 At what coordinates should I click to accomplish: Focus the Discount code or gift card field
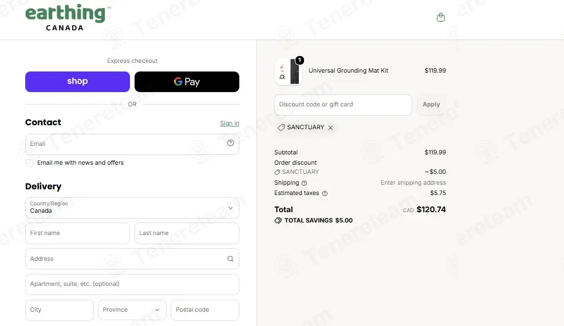[x=343, y=105]
